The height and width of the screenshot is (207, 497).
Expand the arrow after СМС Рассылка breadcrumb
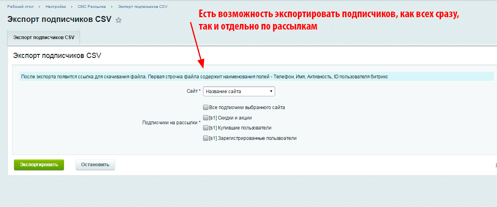click(x=112, y=7)
